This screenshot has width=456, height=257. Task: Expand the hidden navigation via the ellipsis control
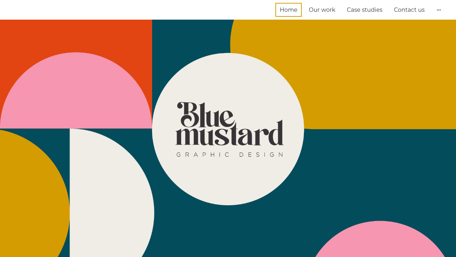(438, 10)
